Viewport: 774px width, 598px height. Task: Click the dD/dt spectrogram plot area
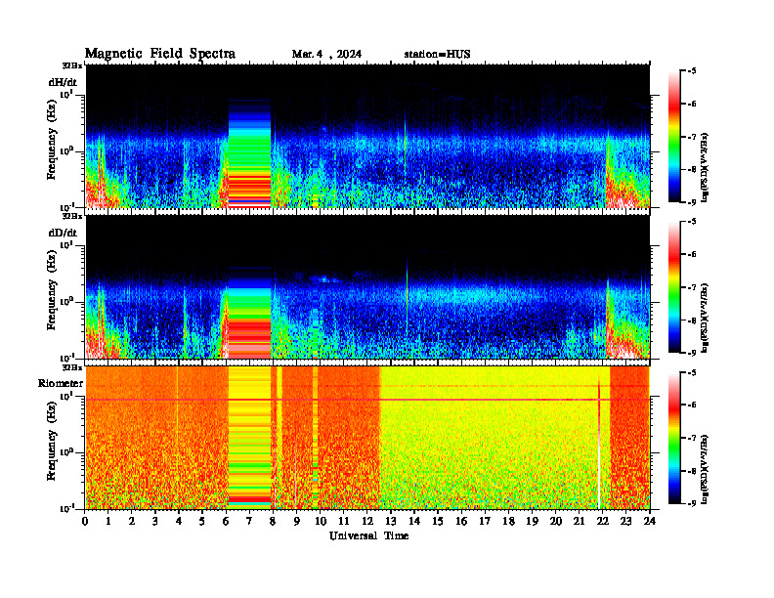[367, 286]
